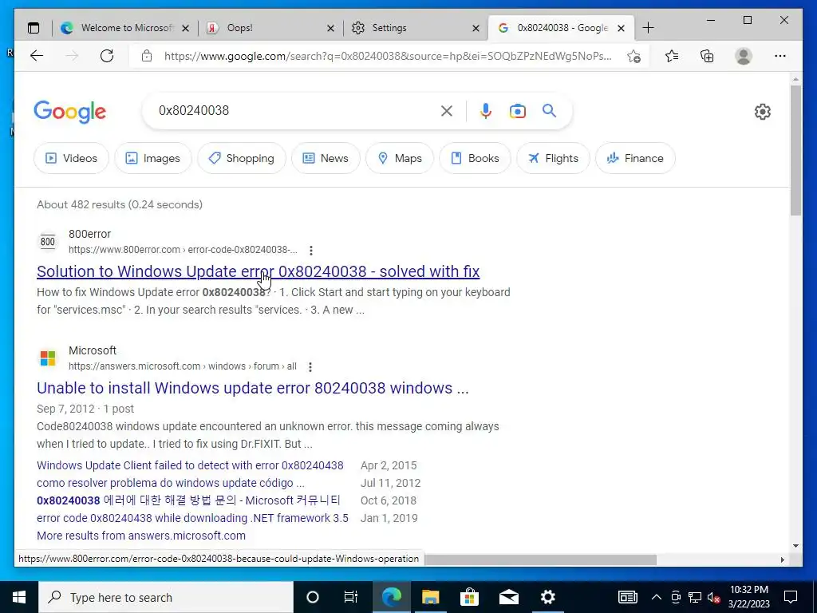Screen dimensions: 817x613
Task: Close the 0x80240038 Google tab
Action: pyautogui.click(x=621, y=29)
